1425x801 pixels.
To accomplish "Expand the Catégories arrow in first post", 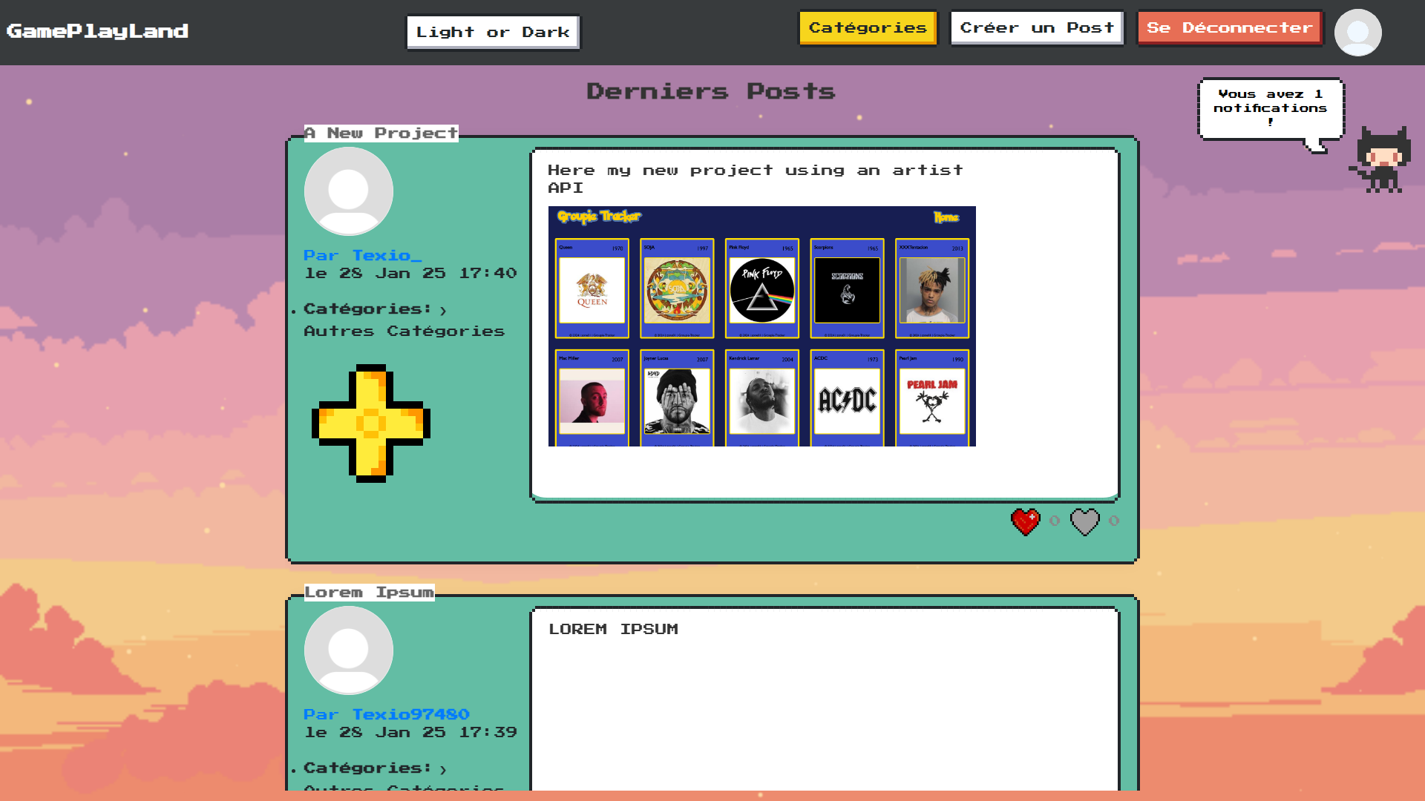I will coord(443,311).
